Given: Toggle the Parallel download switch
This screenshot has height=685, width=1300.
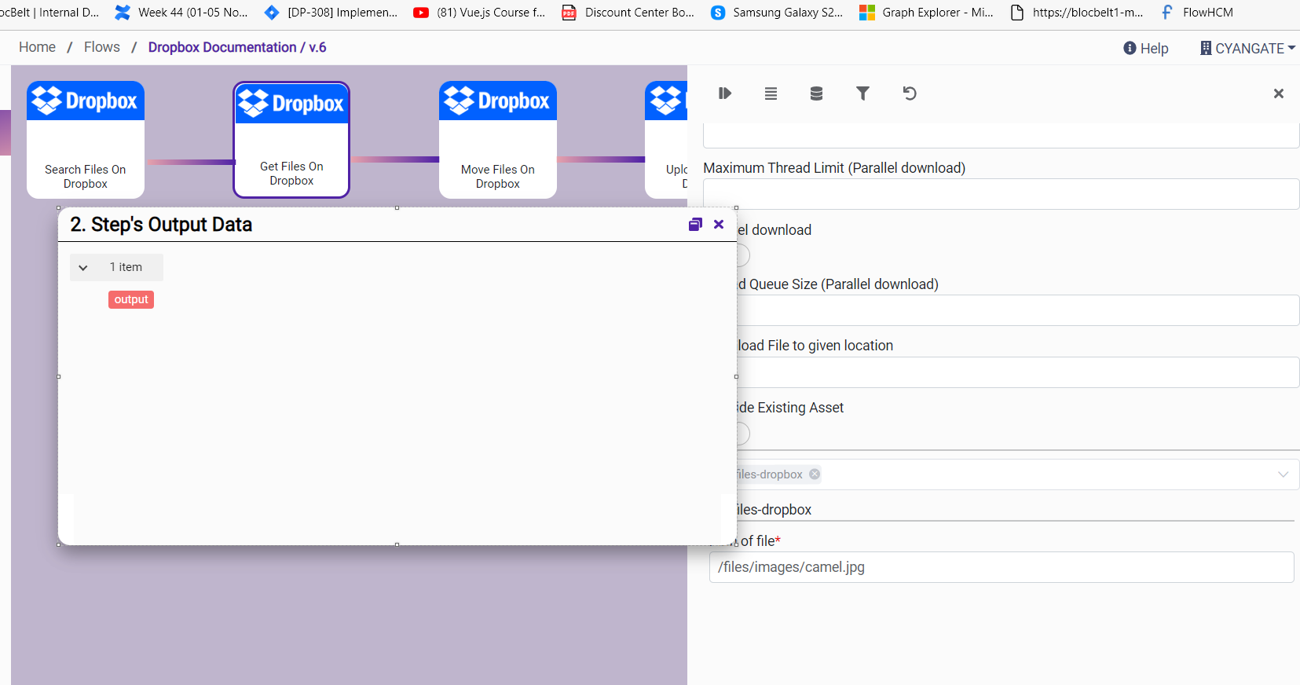Looking at the screenshot, I should [742, 255].
